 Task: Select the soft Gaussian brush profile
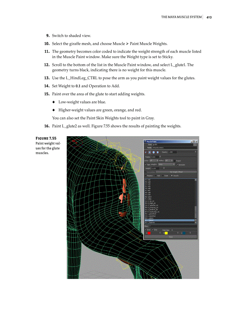tap(146, 152)
